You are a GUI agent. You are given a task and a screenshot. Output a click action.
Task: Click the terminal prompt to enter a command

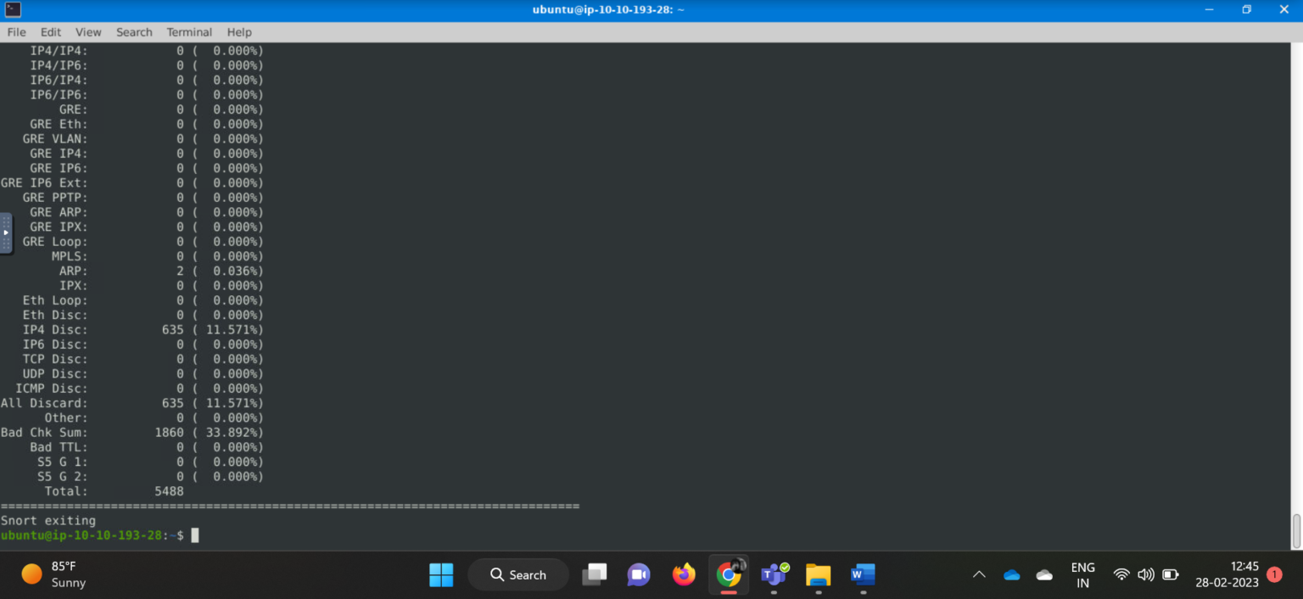click(193, 535)
